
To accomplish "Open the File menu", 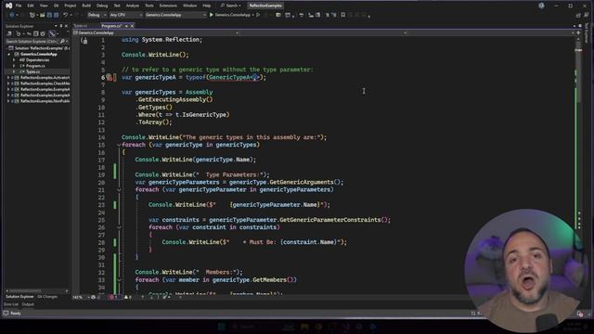I will pyautogui.click(x=19, y=6).
